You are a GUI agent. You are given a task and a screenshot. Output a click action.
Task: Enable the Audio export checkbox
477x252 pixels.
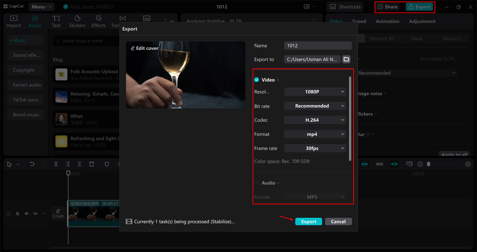pyautogui.click(x=256, y=183)
